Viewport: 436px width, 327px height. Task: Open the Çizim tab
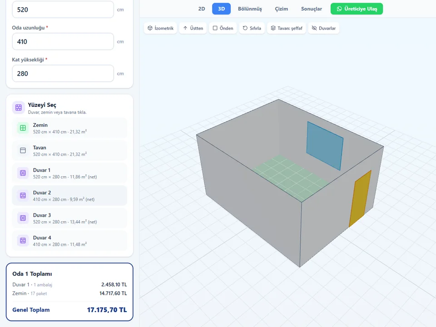pyautogui.click(x=282, y=9)
